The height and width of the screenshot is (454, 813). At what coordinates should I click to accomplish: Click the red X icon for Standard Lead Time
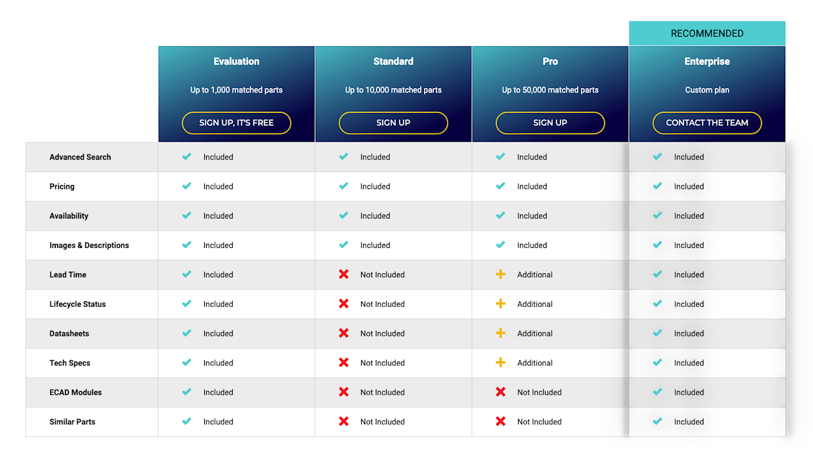tap(343, 274)
